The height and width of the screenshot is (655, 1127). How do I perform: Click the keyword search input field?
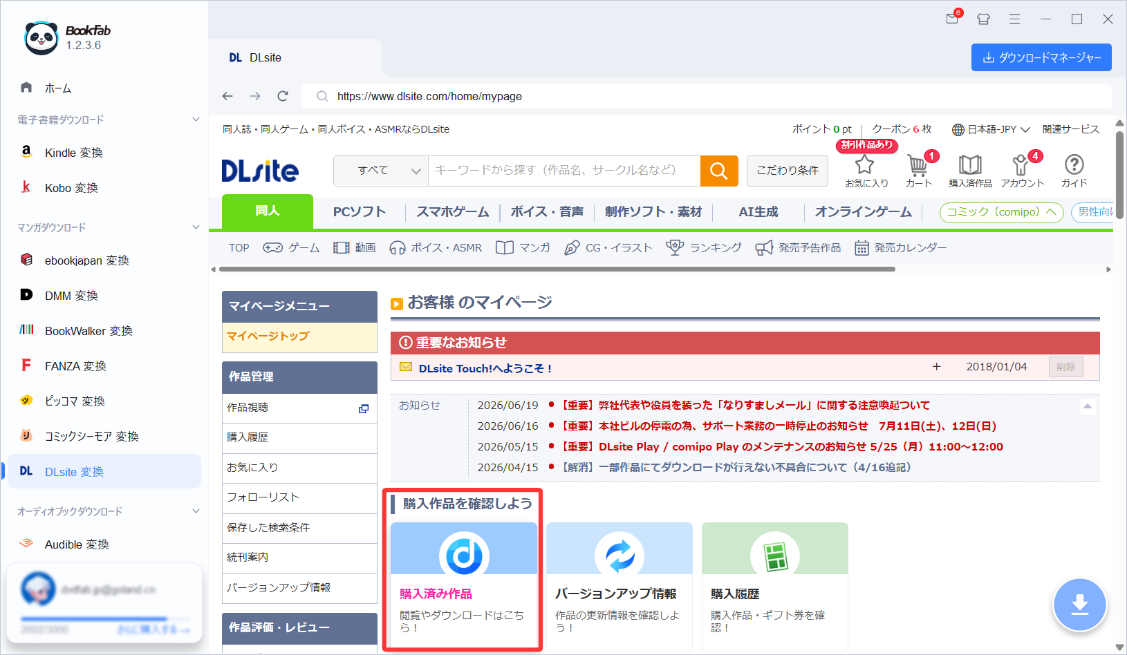(564, 171)
